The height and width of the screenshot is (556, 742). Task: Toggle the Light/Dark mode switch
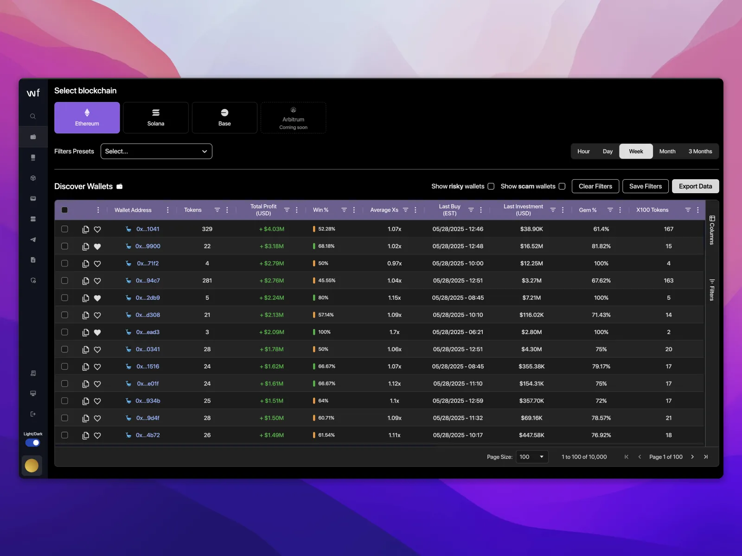(32, 442)
